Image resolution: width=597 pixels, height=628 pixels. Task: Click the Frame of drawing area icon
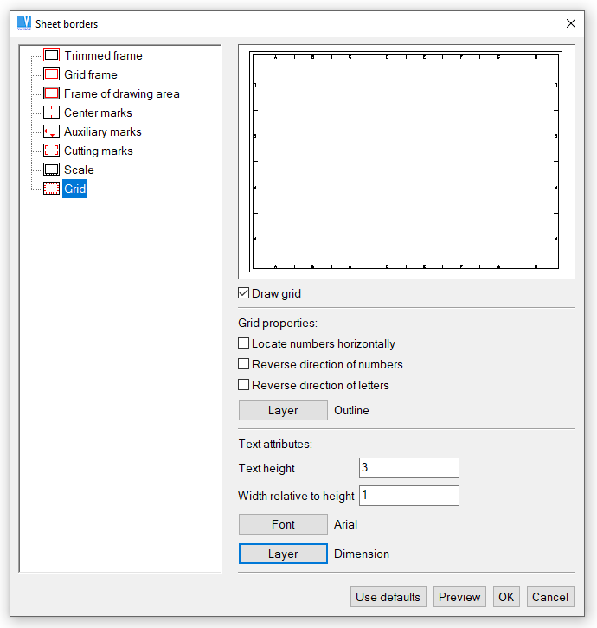51,93
